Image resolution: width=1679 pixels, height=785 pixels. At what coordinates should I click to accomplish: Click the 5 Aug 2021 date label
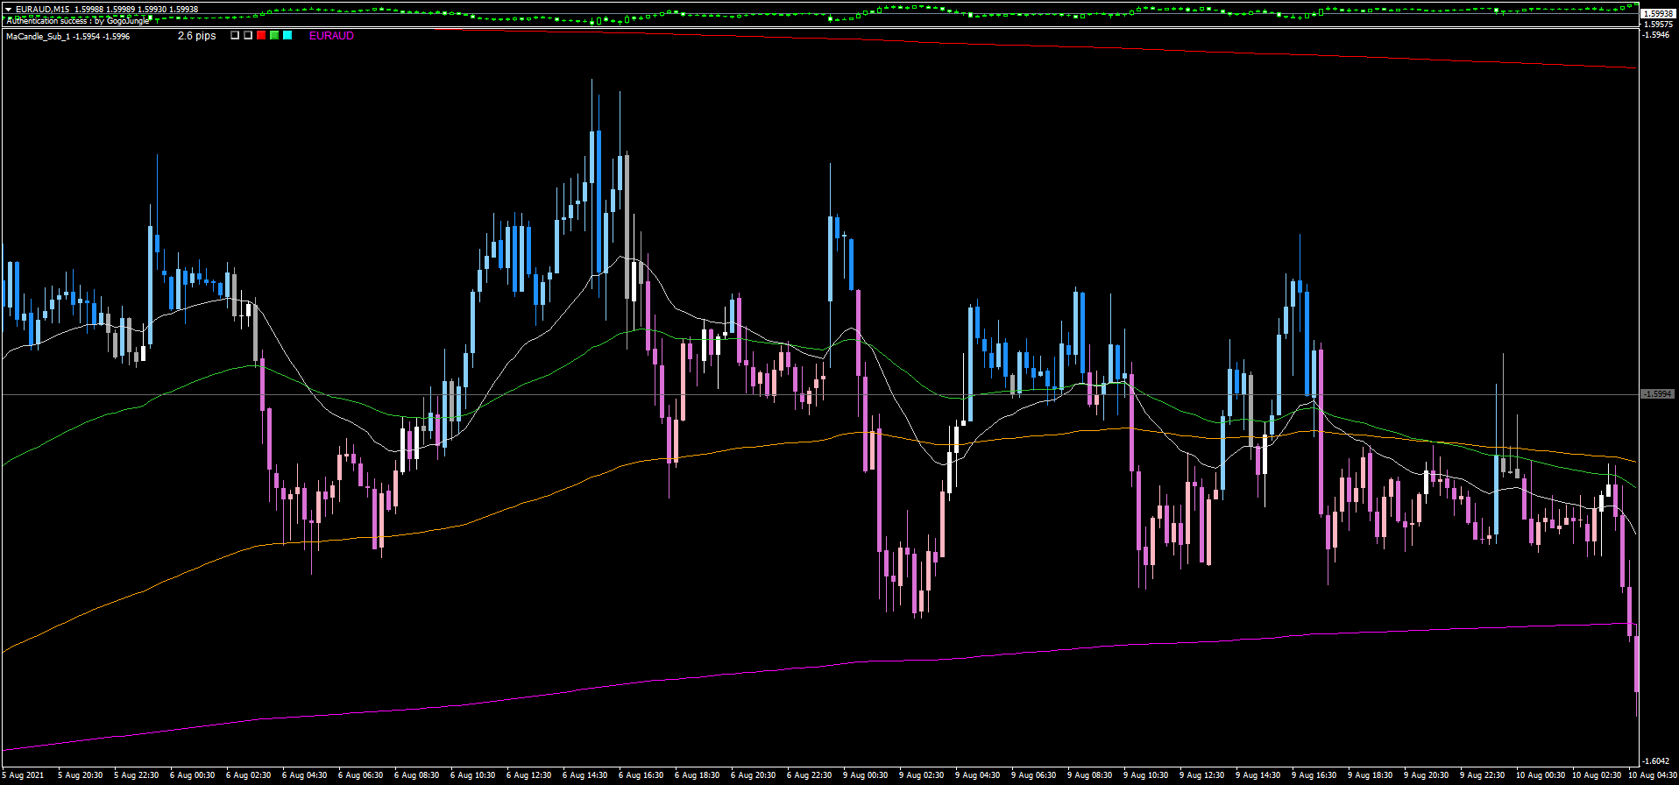pos(23,775)
